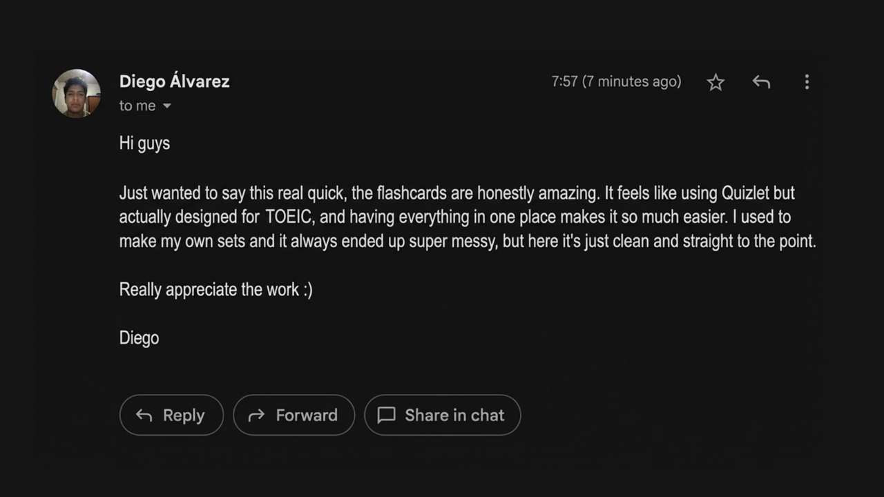This screenshot has height=497, width=884.
Task: Click the star outline next to the timestamp
Action: coord(715,82)
